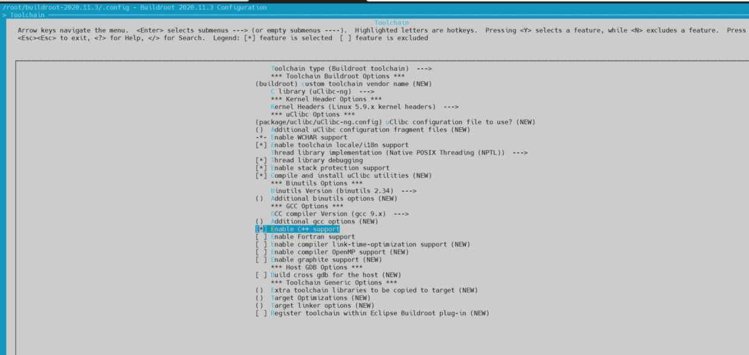The width and height of the screenshot is (749, 355).
Task: Toggle Thread library debugging option
Action: pyautogui.click(x=309, y=160)
